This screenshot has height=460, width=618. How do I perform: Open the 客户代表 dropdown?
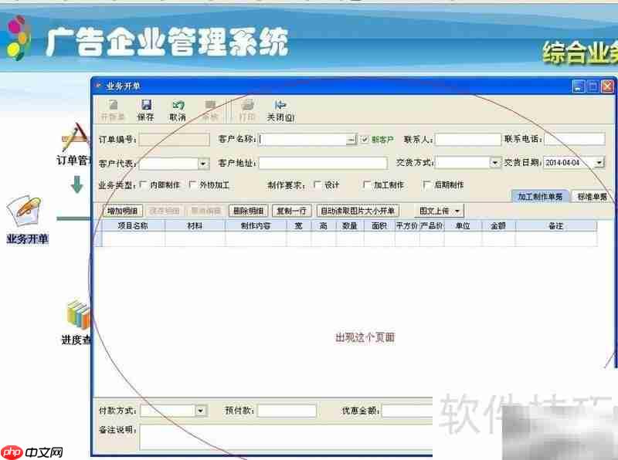(x=203, y=164)
